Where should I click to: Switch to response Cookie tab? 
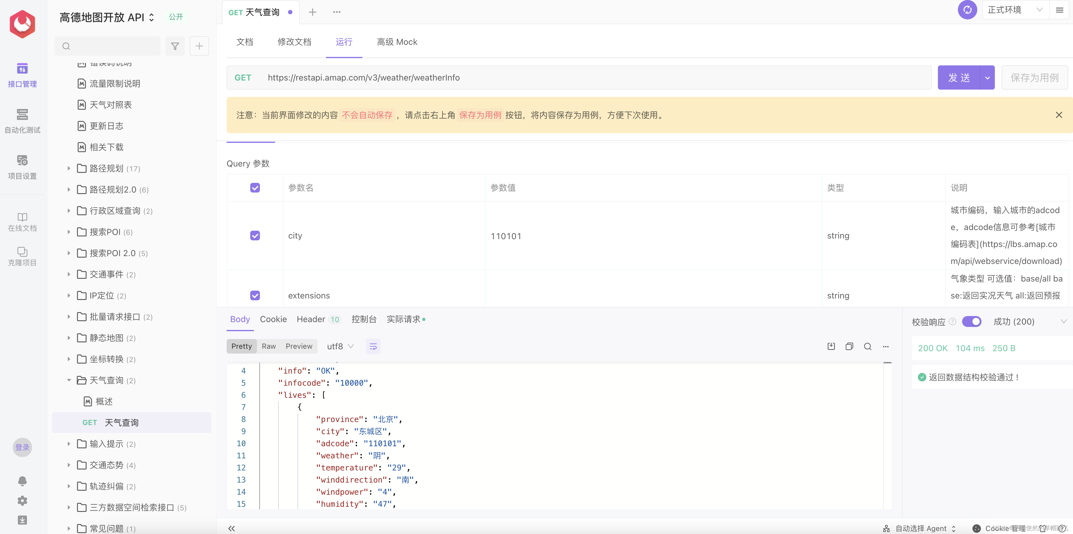(273, 319)
